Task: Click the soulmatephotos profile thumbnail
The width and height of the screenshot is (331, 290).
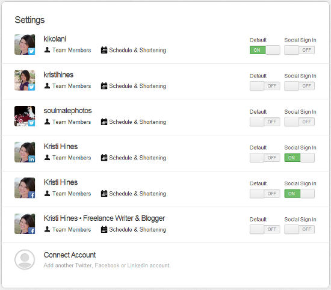Action: (x=25, y=116)
